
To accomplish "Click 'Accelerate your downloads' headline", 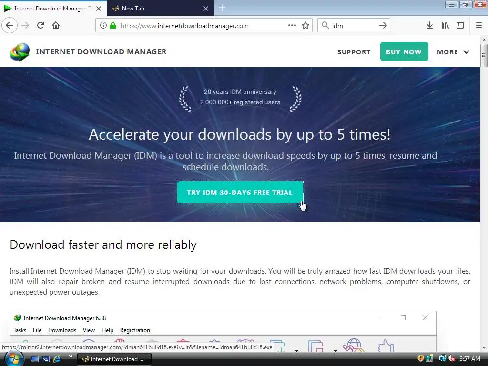I will tap(239, 135).
